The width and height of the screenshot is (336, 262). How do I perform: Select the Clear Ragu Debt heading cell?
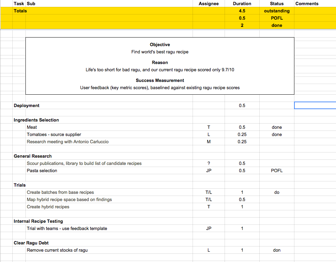pyautogui.click(x=31, y=243)
